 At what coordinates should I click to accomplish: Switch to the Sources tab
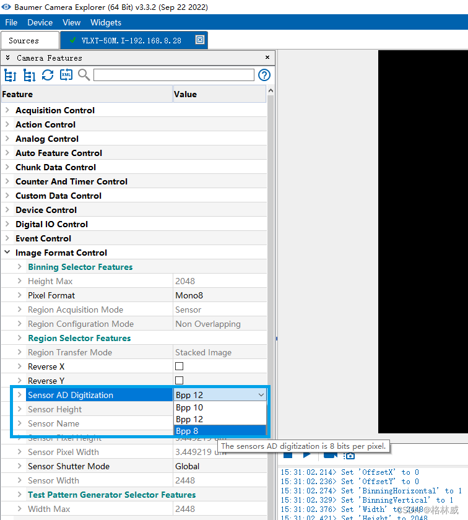[x=30, y=40]
